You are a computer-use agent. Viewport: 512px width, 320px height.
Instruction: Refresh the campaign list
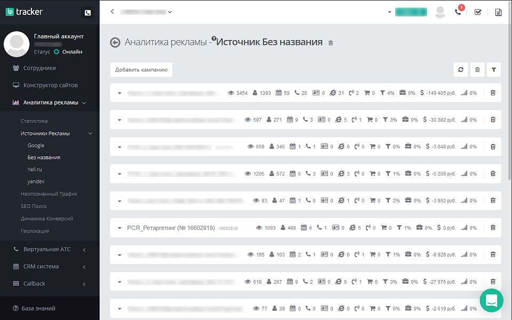click(460, 69)
